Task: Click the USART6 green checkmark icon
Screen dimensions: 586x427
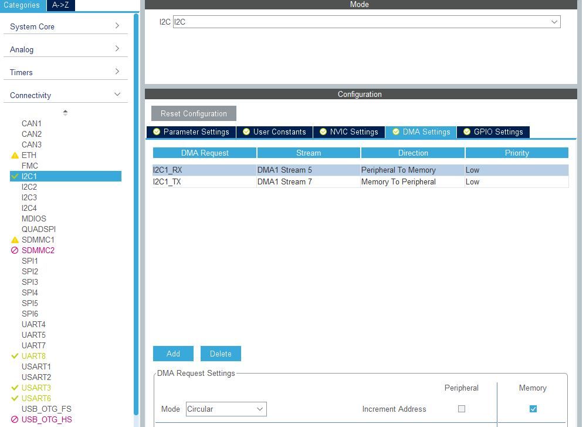Action: coord(15,398)
